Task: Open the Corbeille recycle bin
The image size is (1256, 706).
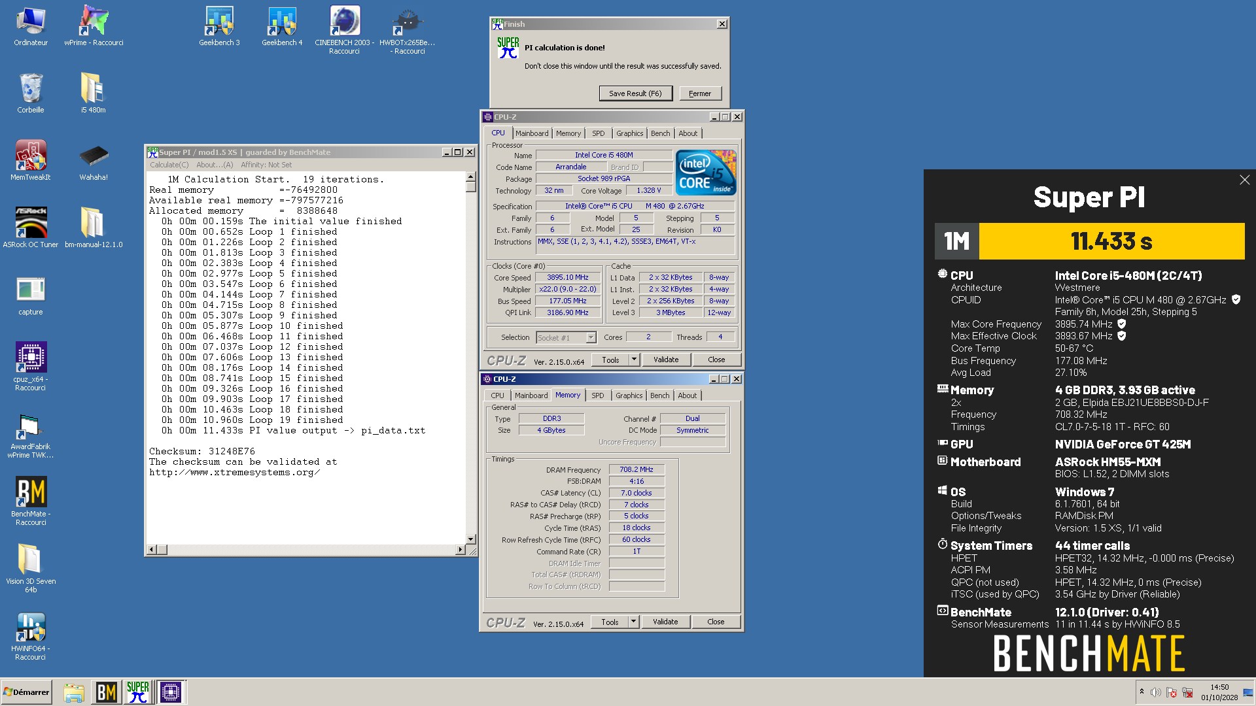Action: coord(31,93)
